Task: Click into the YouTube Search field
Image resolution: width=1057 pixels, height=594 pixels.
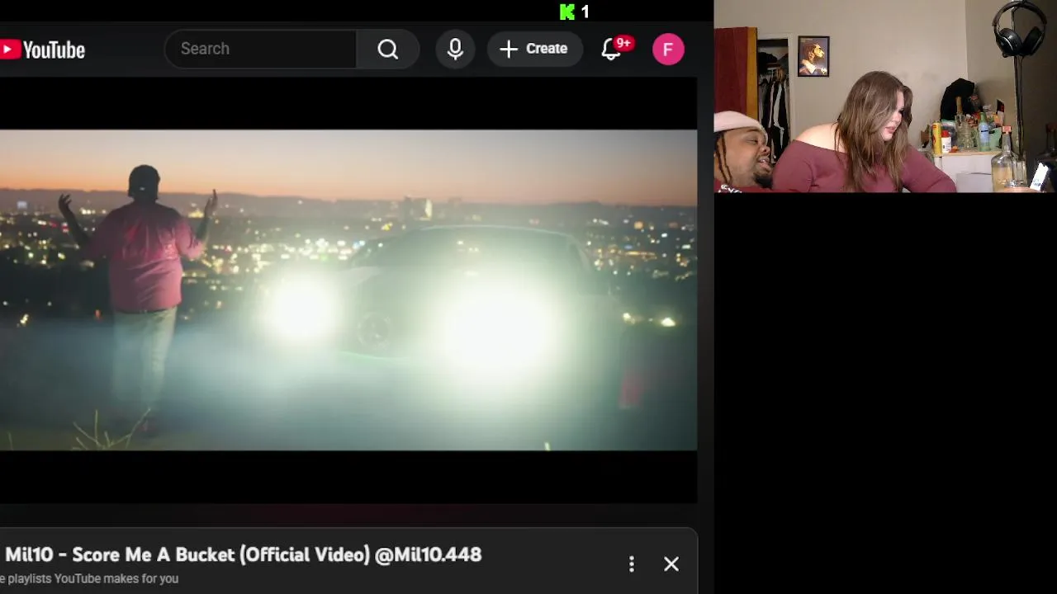Action: pos(260,49)
